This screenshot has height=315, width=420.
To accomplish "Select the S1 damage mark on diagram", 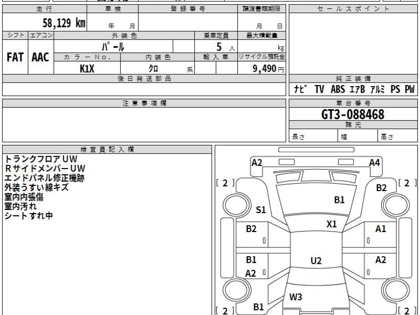I will pos(261,210).
